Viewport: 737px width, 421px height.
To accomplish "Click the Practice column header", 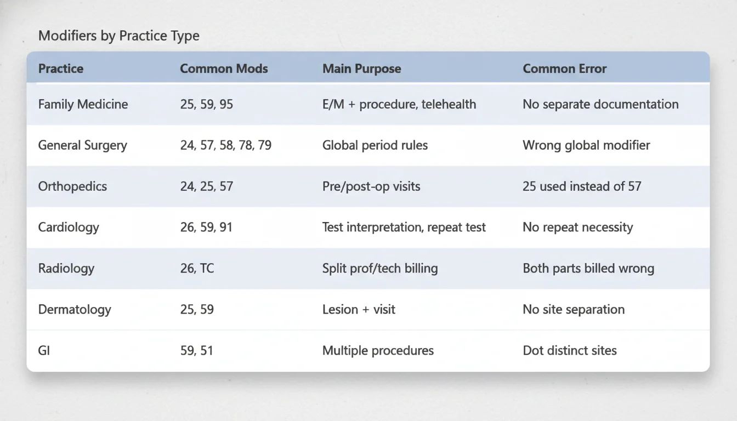I will click(61, 69).
